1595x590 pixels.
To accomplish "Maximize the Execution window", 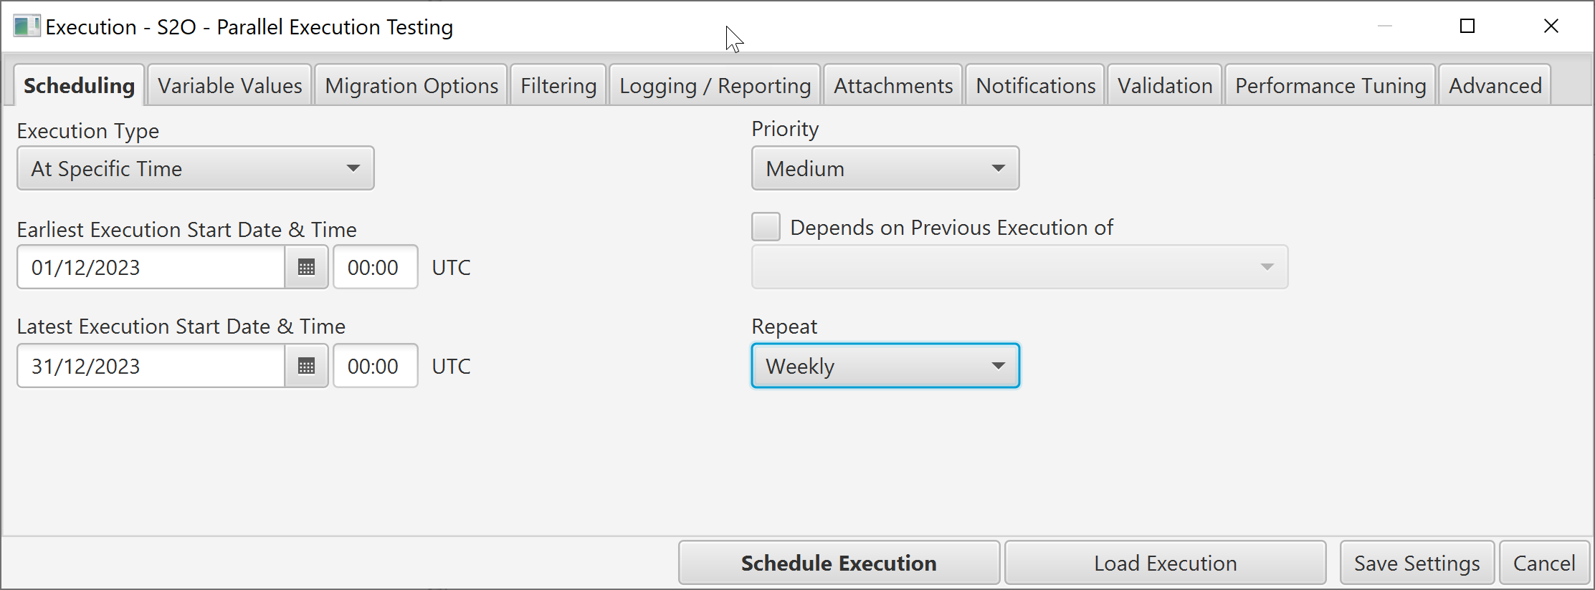I will pyautogui.click(x=1467, y=26).
